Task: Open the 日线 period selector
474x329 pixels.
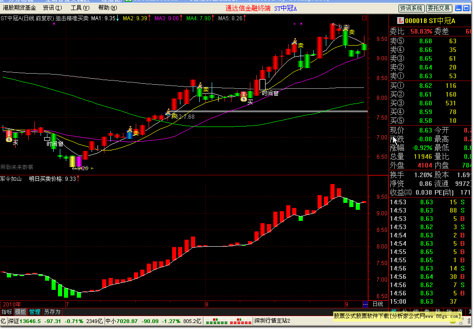Action: (x=377, y=304)
